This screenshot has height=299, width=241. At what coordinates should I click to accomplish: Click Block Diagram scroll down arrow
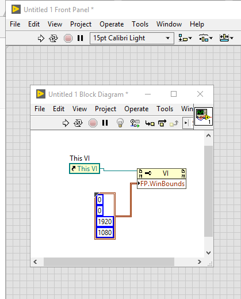pyautogui.click(x=208, y=253)
